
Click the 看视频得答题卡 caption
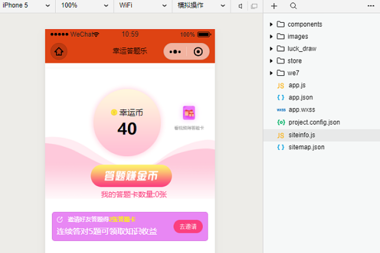pos(189,128)
